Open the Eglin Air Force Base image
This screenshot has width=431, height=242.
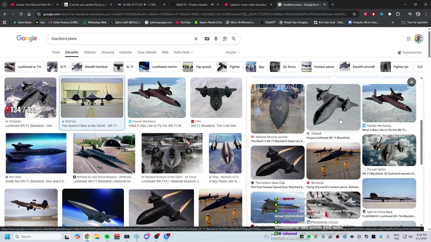coord(389,193)
